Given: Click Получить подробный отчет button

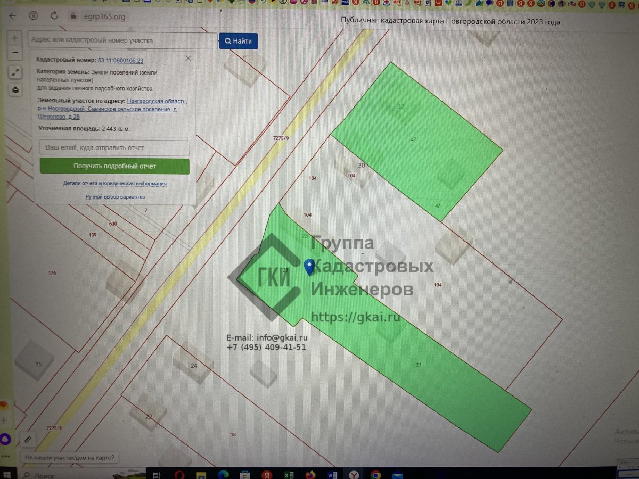Looking at the screenshot, I should pyautogui.click(x=114, y=166).
